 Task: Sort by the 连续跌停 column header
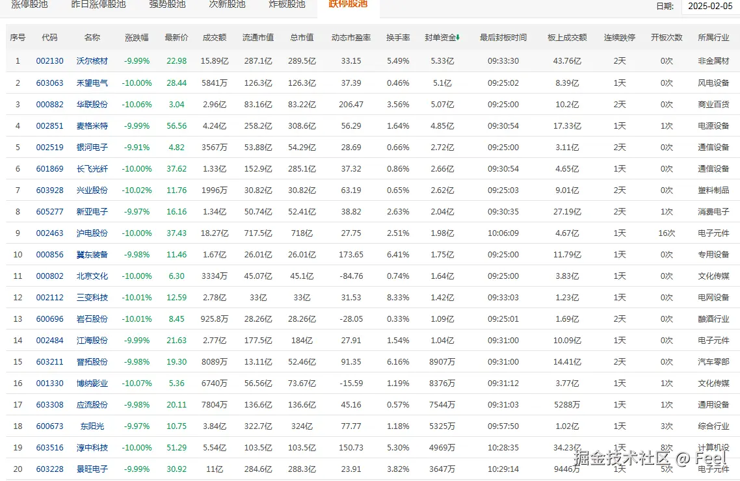click(619, 37)
